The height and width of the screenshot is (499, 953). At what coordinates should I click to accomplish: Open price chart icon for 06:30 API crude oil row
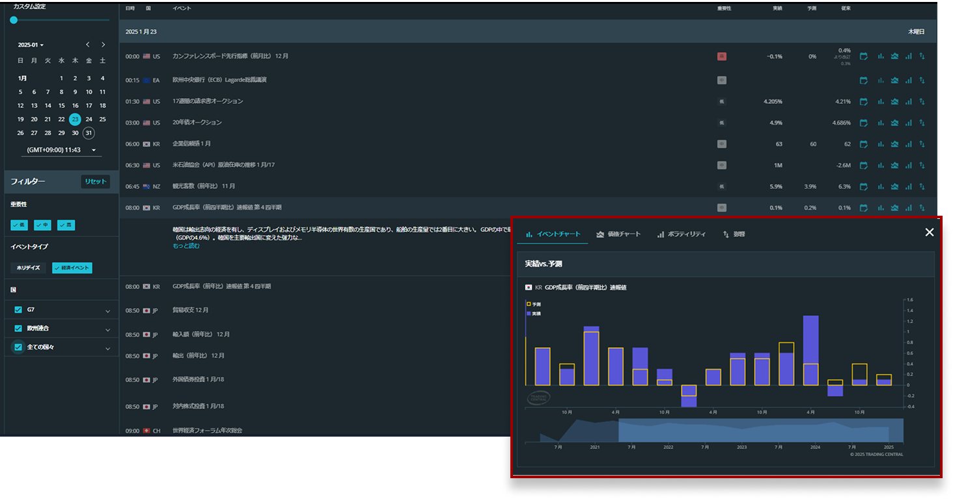[x=894, y=166]
